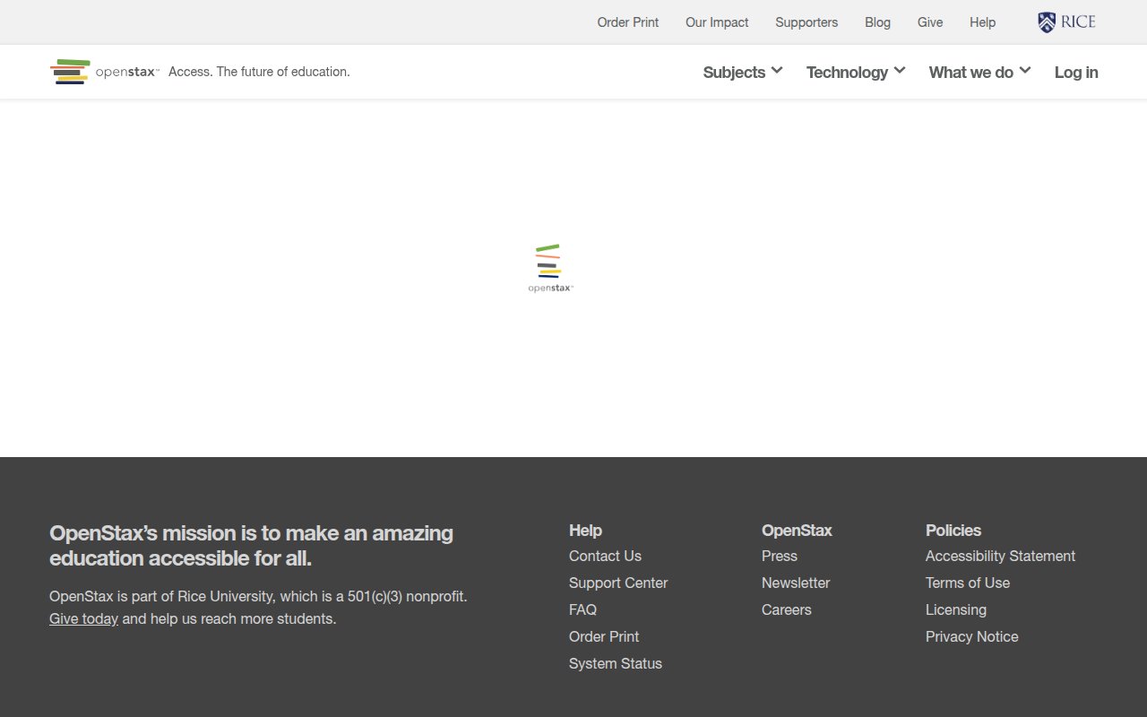Click Order Print in the footer
Screen dimensions: 1147x717
(x=604, y=636)
